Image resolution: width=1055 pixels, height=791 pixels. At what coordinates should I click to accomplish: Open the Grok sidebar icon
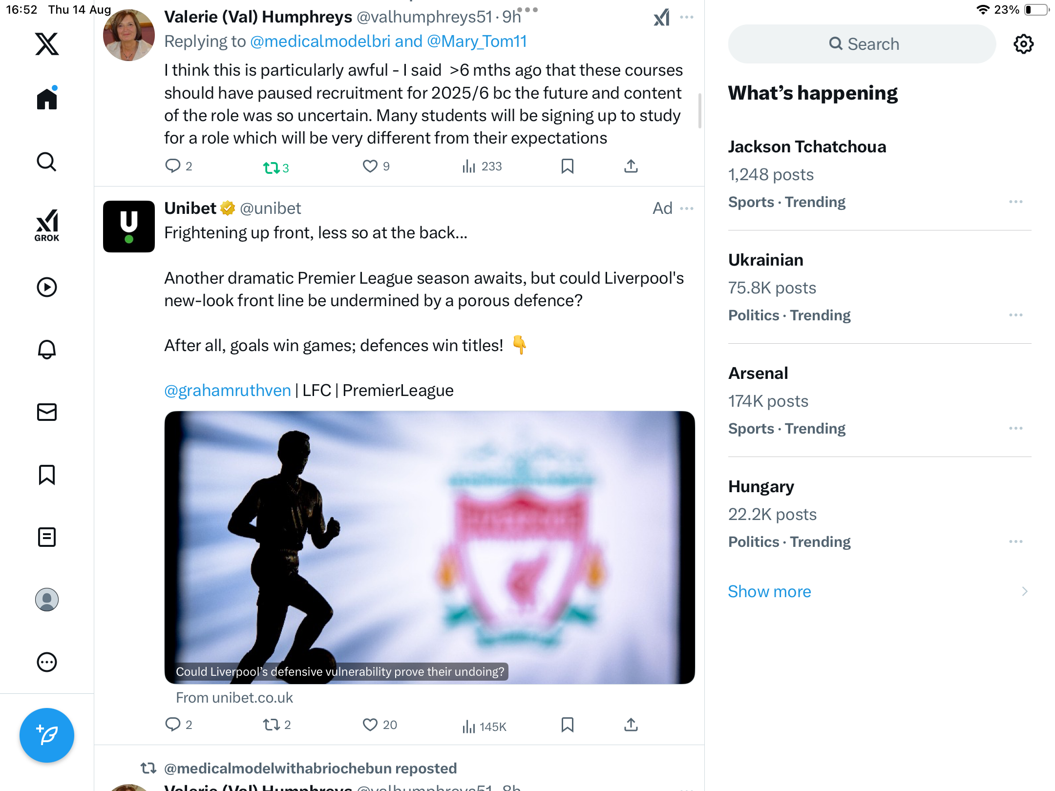coord(47,226)
